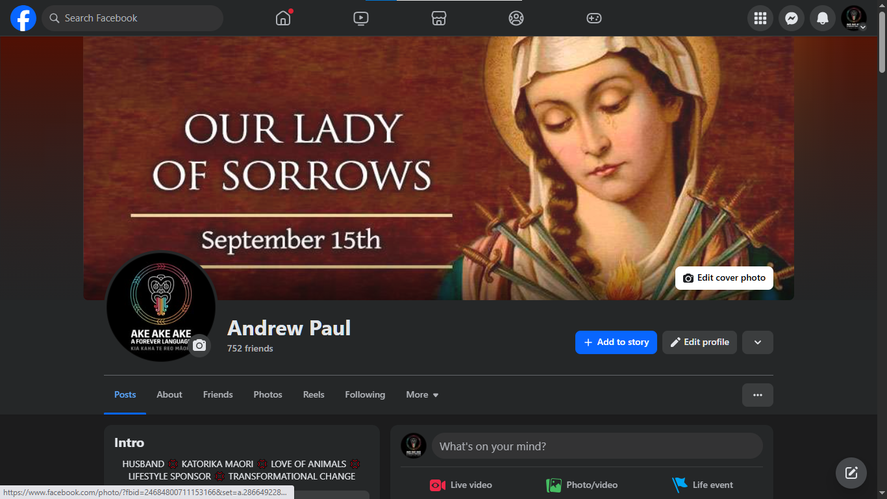Open the Our Lady of Sorrows cover photo

[438, 168]
